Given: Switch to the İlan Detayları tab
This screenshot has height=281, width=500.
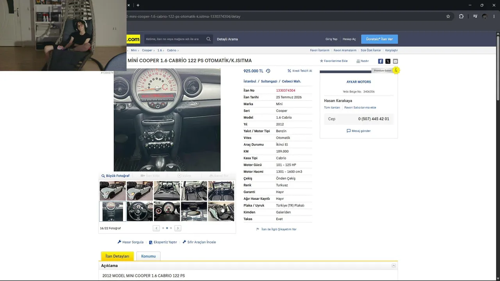Looking at the screenshot, I should tap(117, 256).
